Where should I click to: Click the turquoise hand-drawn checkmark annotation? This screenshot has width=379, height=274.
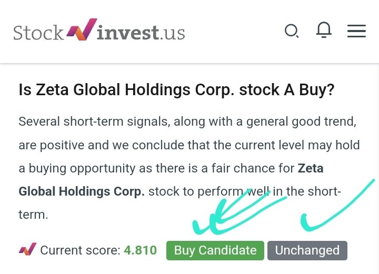[x=337, y=205]
